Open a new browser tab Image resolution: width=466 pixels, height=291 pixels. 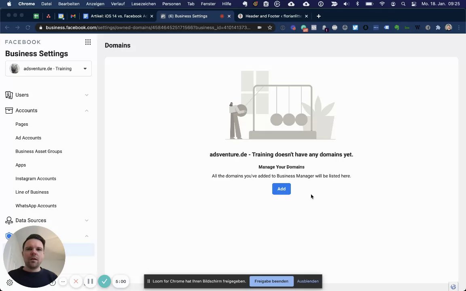click(x=319, y=16)
